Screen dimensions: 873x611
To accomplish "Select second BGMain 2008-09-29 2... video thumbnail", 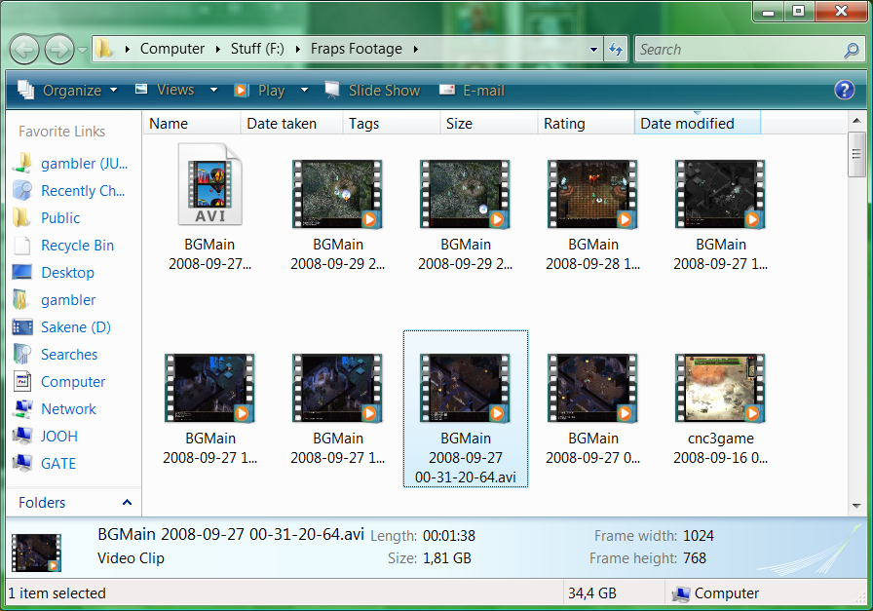I will point(465,194).
